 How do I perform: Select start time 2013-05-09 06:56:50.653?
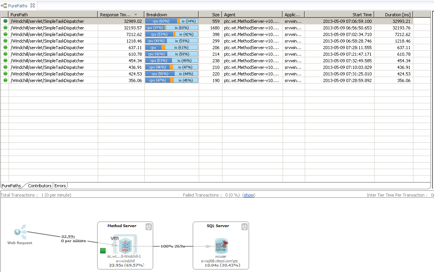click(x=347, y=28)
